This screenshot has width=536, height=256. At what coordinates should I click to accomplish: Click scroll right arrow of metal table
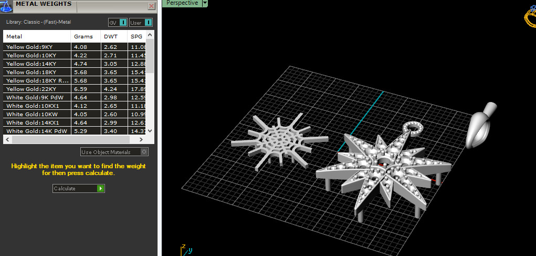click(141, 140)
